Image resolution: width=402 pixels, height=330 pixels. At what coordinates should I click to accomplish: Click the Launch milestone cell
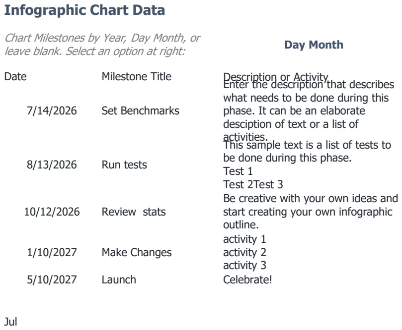(x=119, y=279)
